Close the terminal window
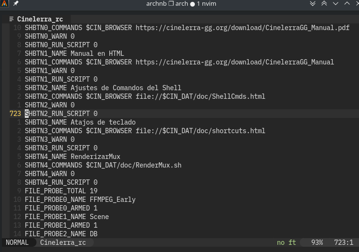 356,4
